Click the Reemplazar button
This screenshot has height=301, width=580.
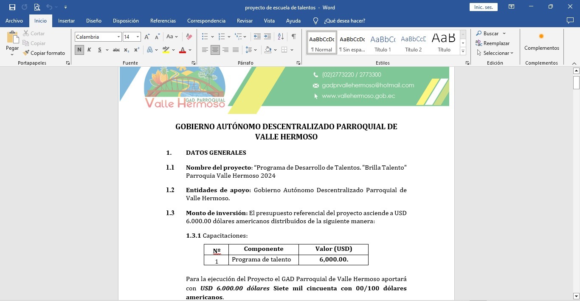pyautogui.click(x=493, y=43)
